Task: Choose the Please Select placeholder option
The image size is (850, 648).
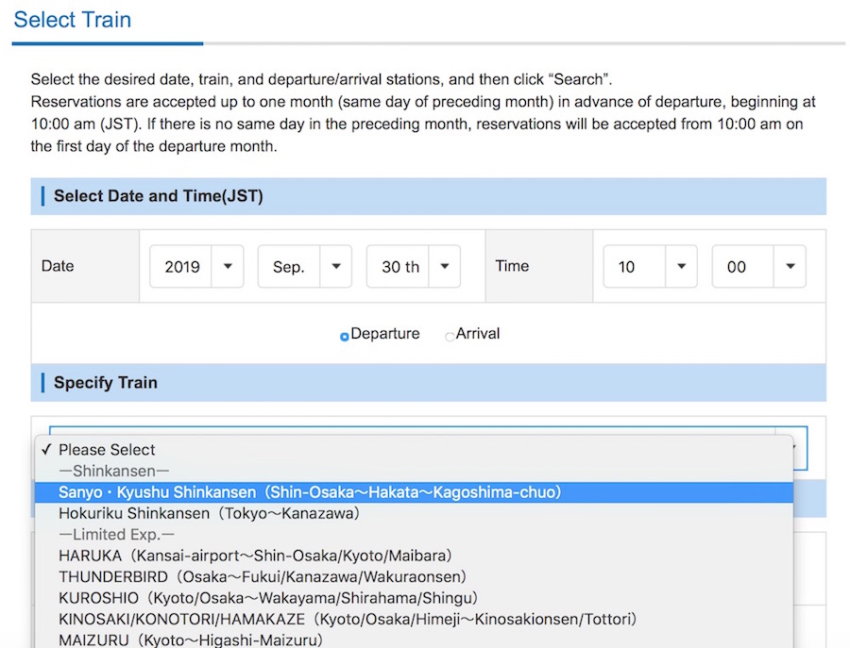Action: [107, 450]
